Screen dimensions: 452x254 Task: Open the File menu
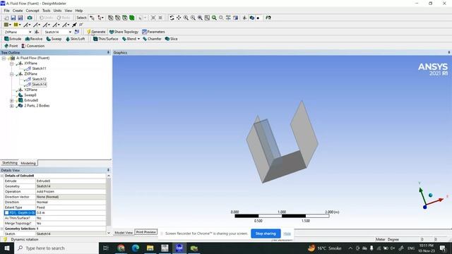(6, 11)
